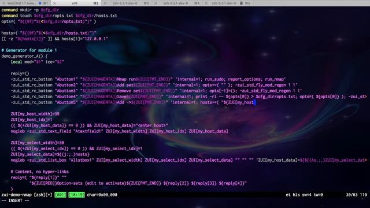Click the line starting with 'hosts=('
Screen dimensions: 370x208
pos(49,33)
